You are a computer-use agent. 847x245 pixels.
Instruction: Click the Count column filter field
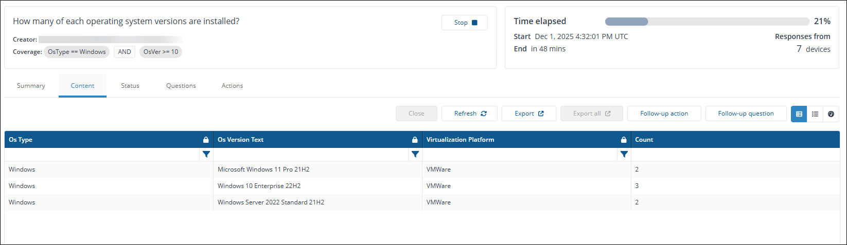[735, 154]
